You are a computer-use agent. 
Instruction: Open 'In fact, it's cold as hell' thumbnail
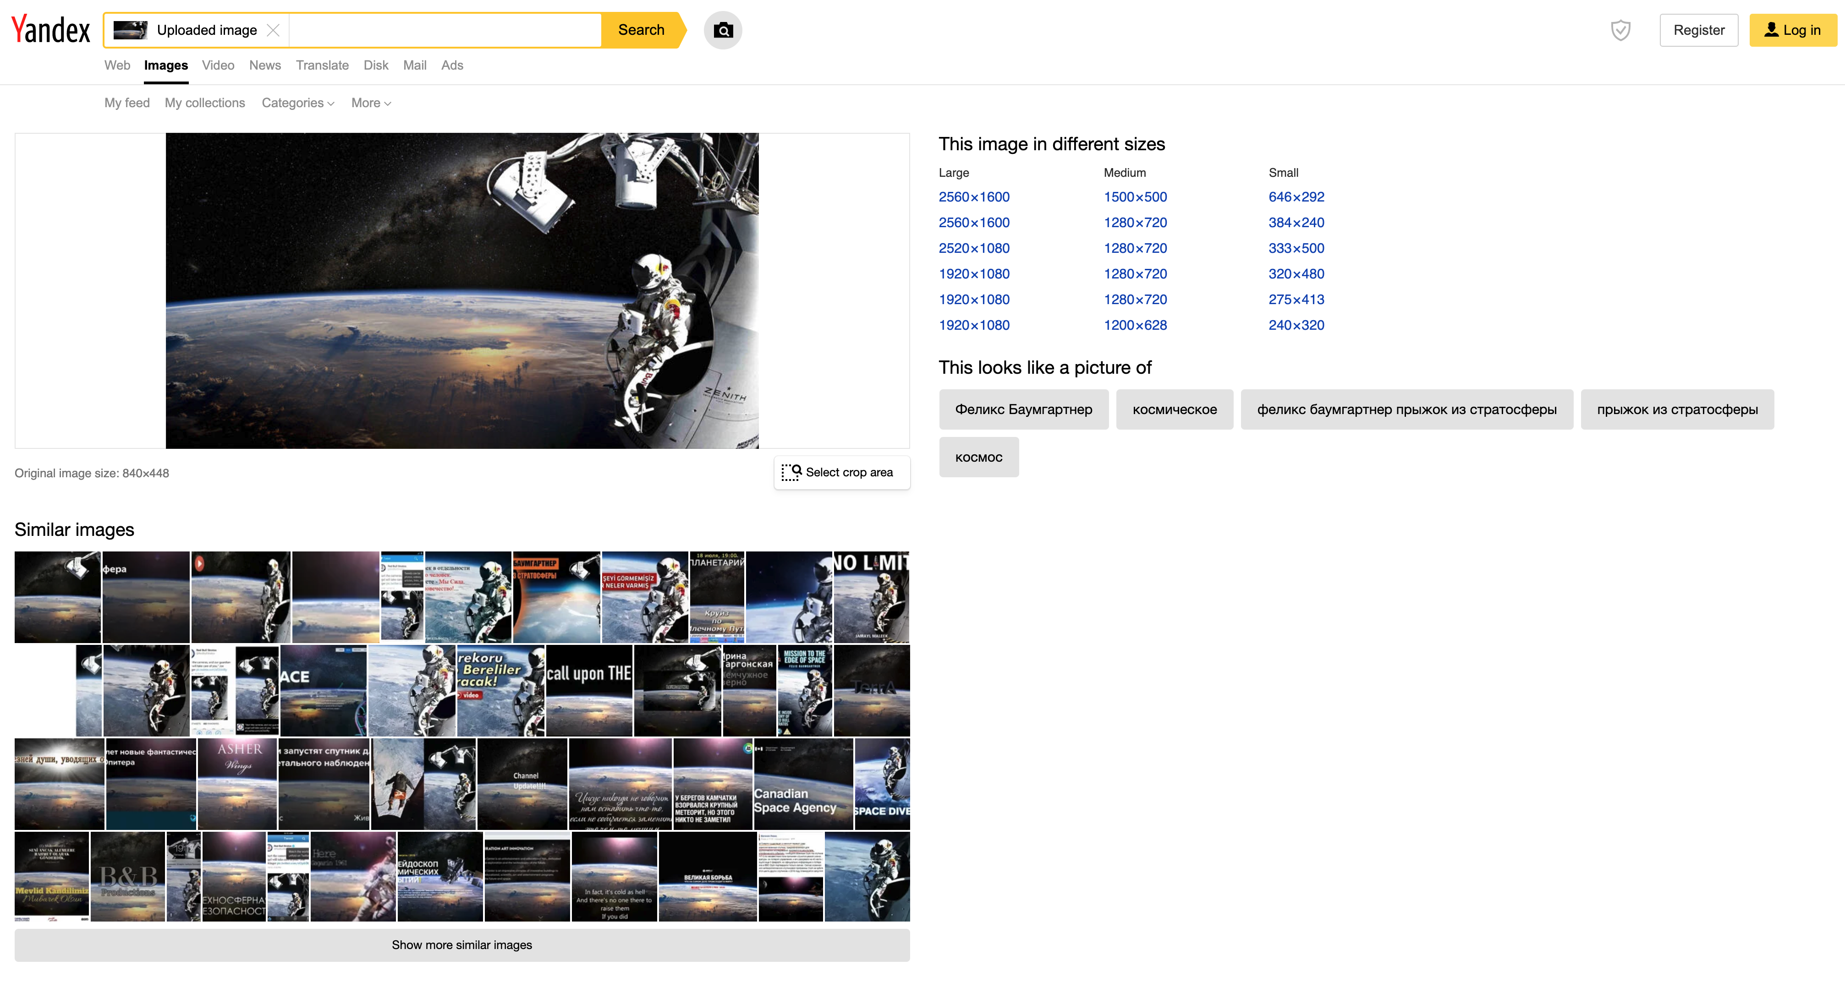tap(614, 877)
